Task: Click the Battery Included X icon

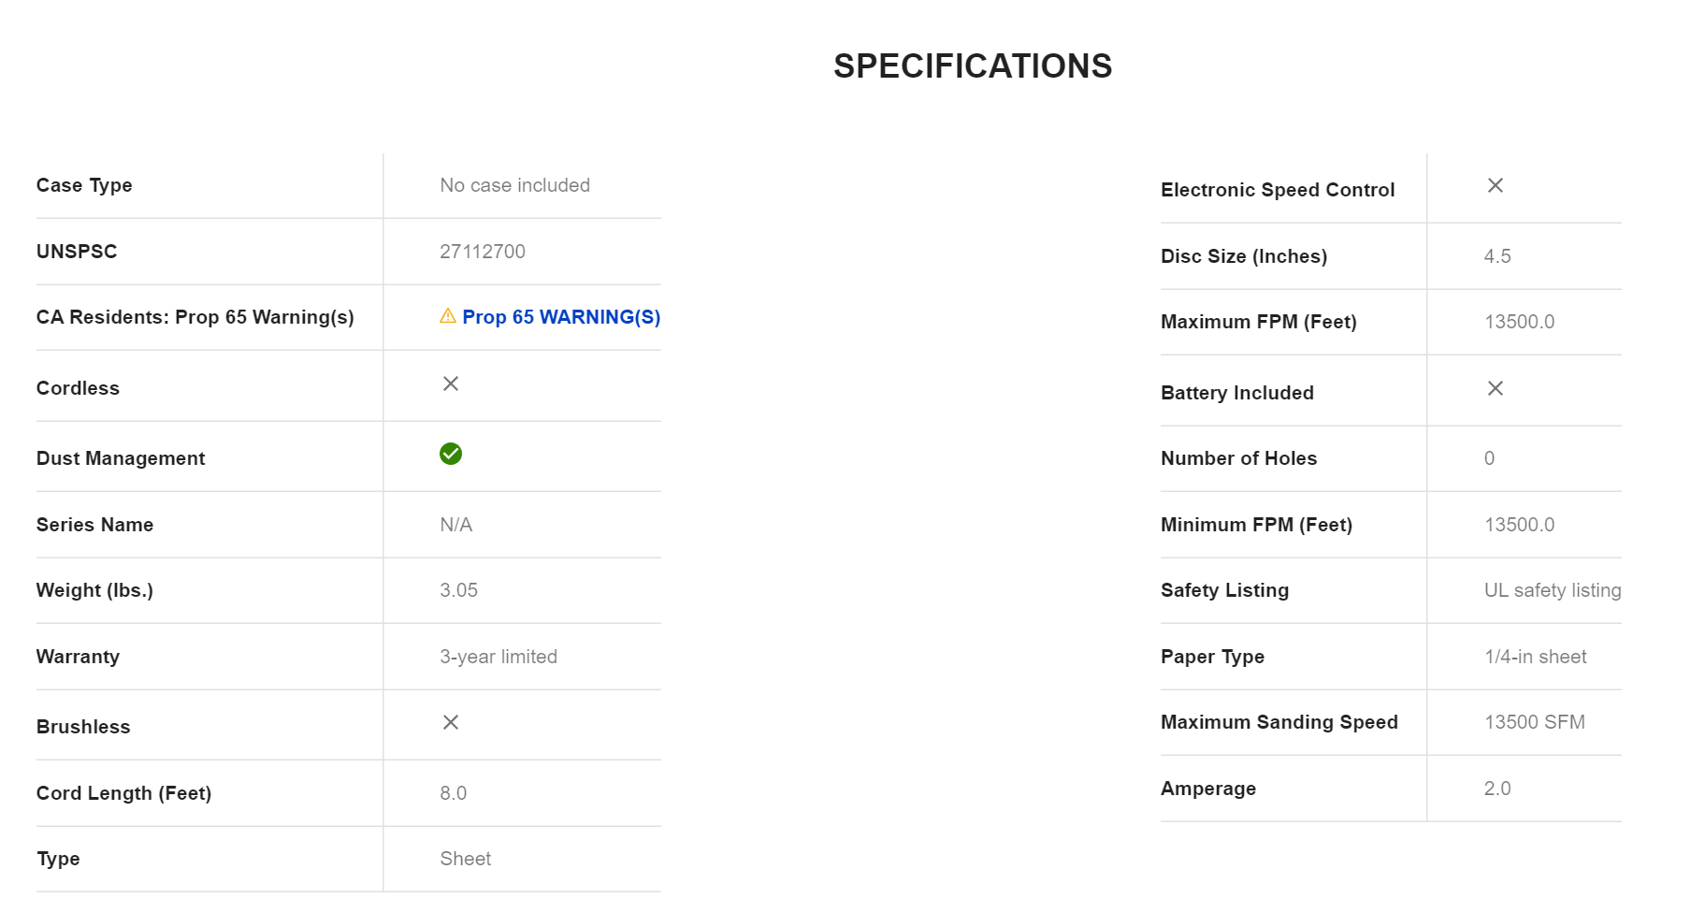Action: 1496,388
